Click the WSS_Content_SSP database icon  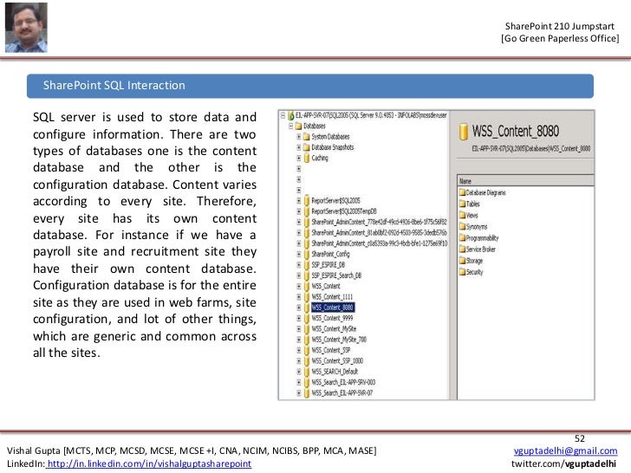(x=307, y=350)
